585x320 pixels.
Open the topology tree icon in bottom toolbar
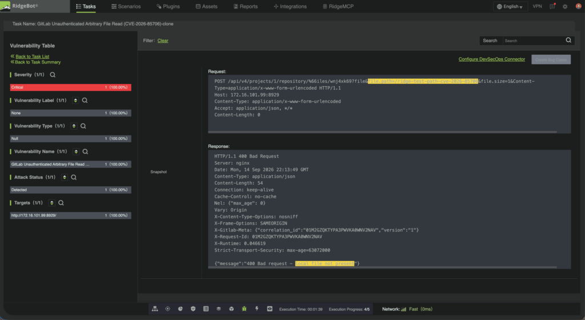click(x=155, y=309)
